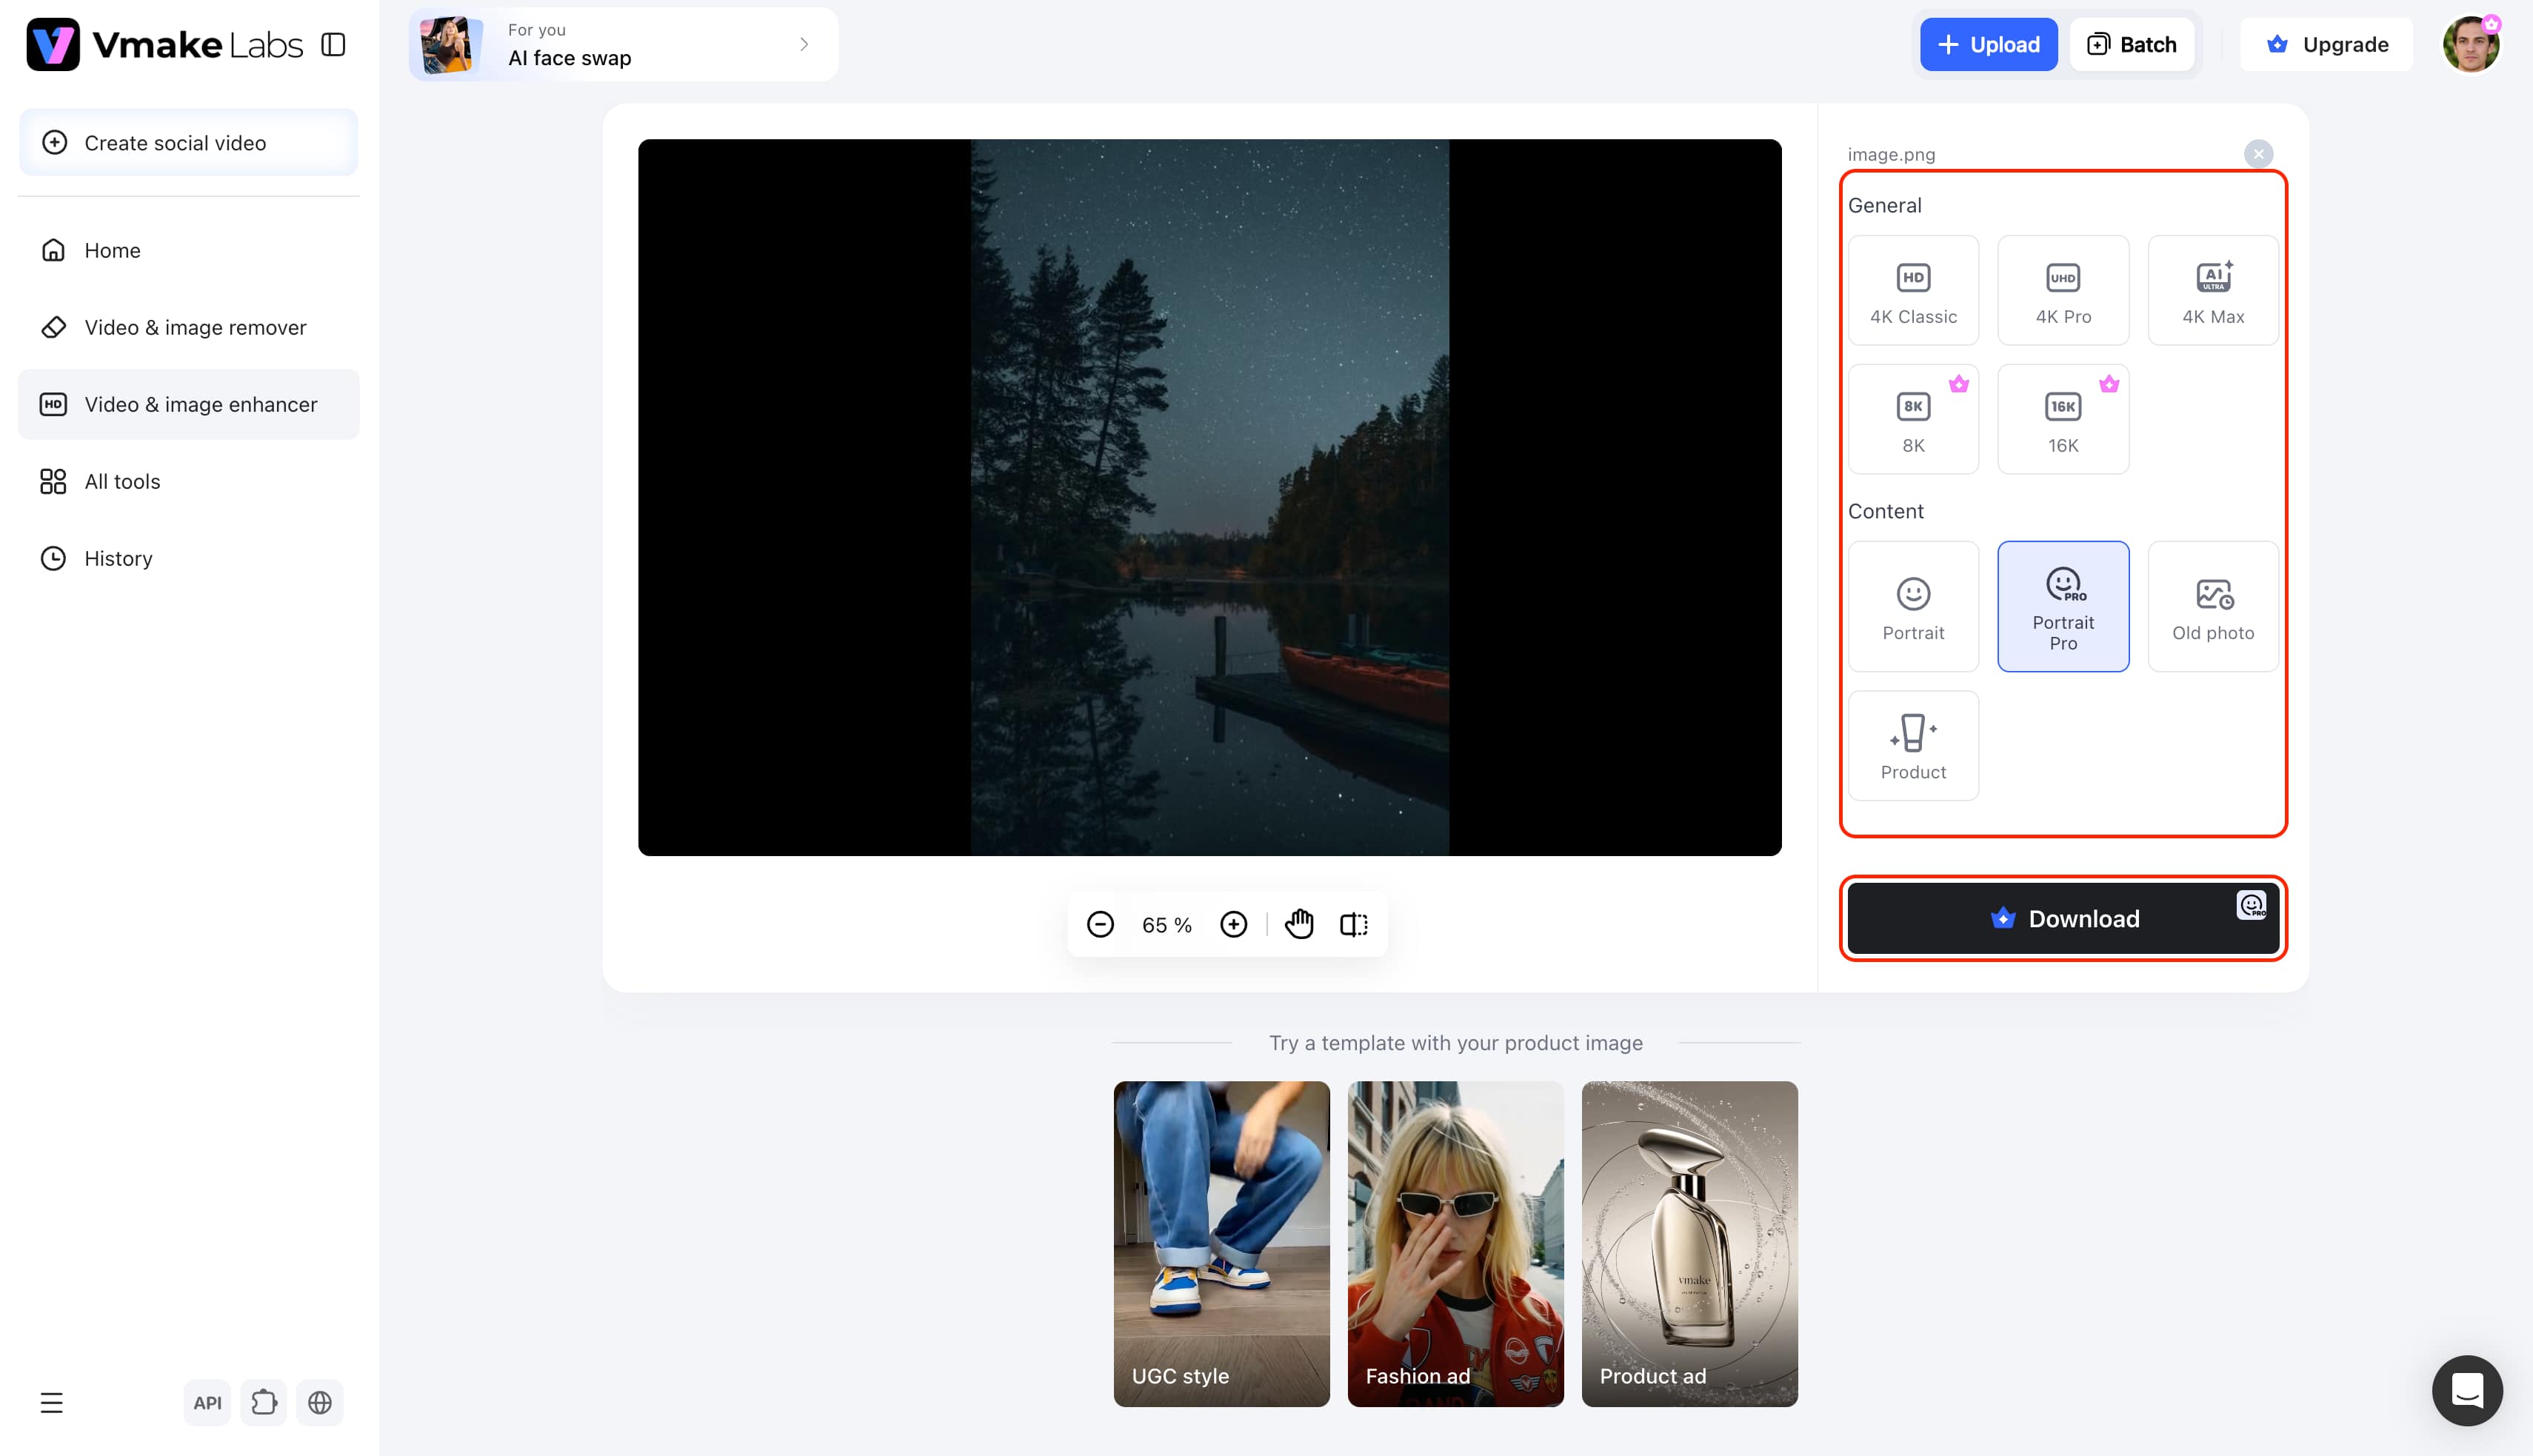Open the hamburger menu icon at sidebar bottom
The image size is (2533, 1456).
[52, 1403]
